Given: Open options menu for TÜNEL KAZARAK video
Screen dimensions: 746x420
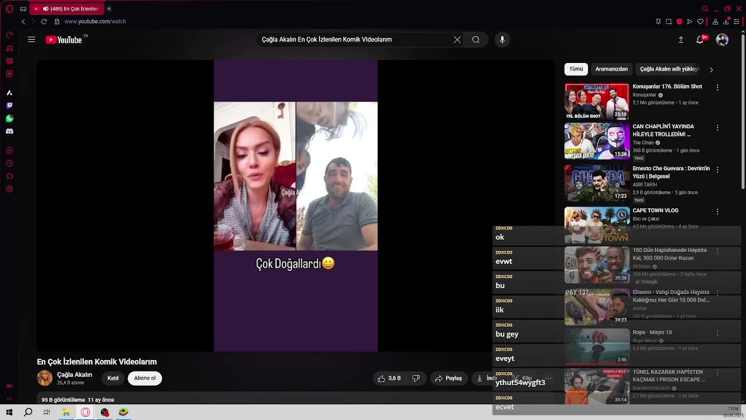Looking at the screenshot, I should tap(717, 373).
